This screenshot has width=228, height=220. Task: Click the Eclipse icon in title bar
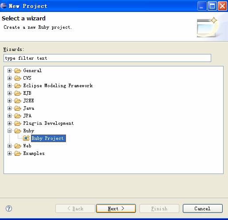(x=4, y=6)
